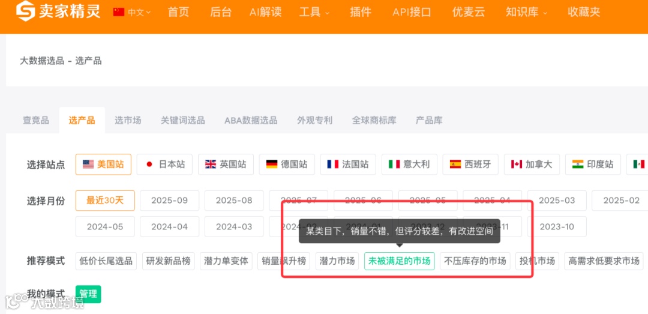
Task: Open 优麦云 in top navigation
Action: pos(469,12)
